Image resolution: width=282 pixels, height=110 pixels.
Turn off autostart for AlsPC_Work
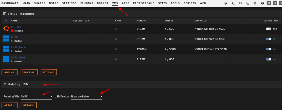point(269,59)
